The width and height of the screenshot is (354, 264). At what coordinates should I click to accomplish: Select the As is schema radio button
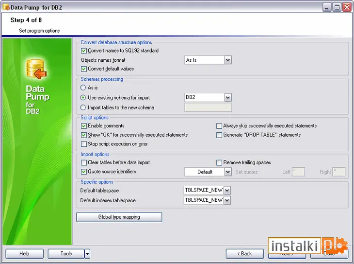click(83, 88)
